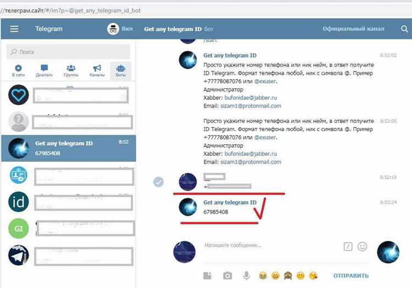Viewport: 412px width, 288px height.
Task: Insert the fourth quick emoji smiley
Action: tap(300, 276)
